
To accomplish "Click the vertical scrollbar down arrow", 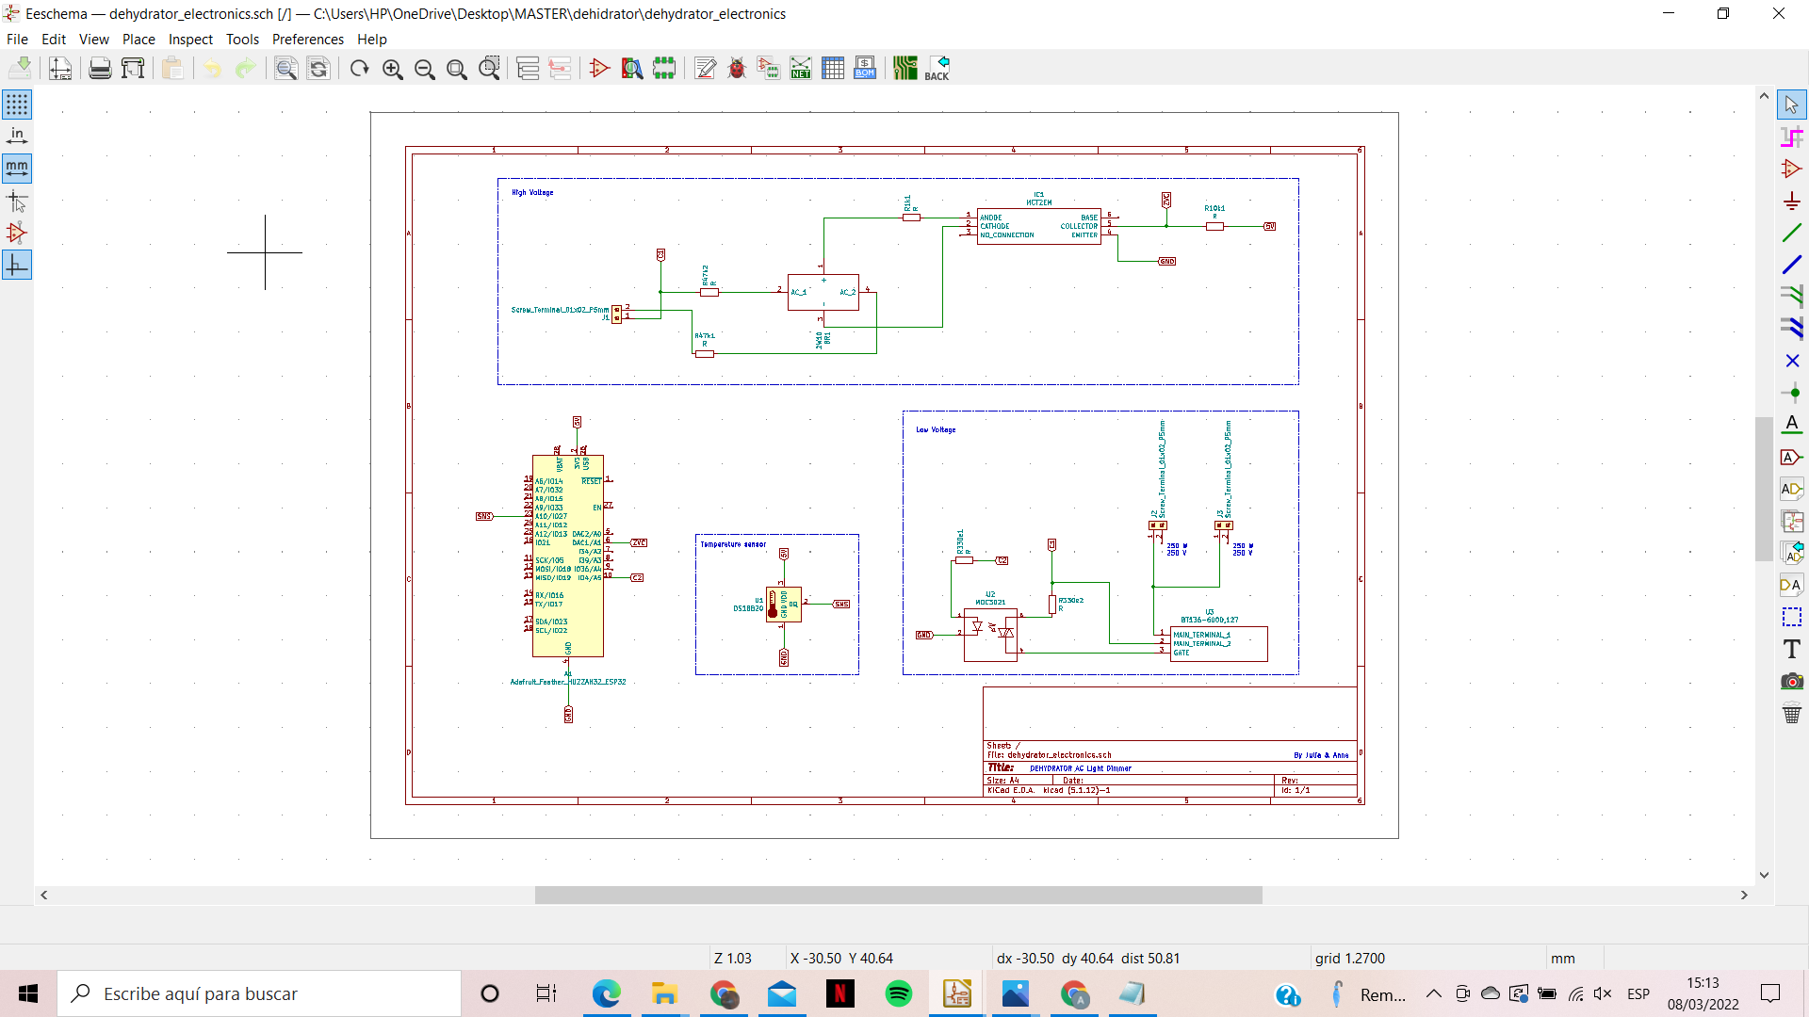I will tap(1764, 875).
